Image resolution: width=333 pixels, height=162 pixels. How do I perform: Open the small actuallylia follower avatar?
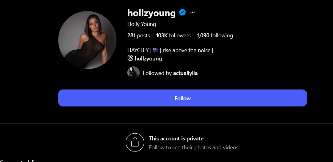click(134, 73)
